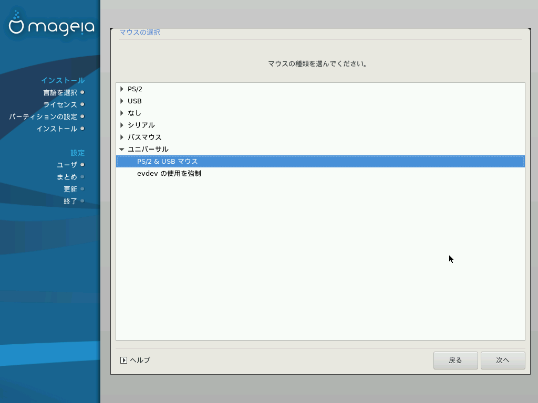The width and height of the screenshot is (538, 403).
Task: Click the ユーザ sidebar text
Action: pos(67,165)
